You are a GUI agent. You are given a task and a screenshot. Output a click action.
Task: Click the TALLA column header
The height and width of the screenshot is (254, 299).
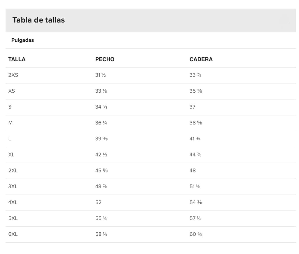(17, 59)
